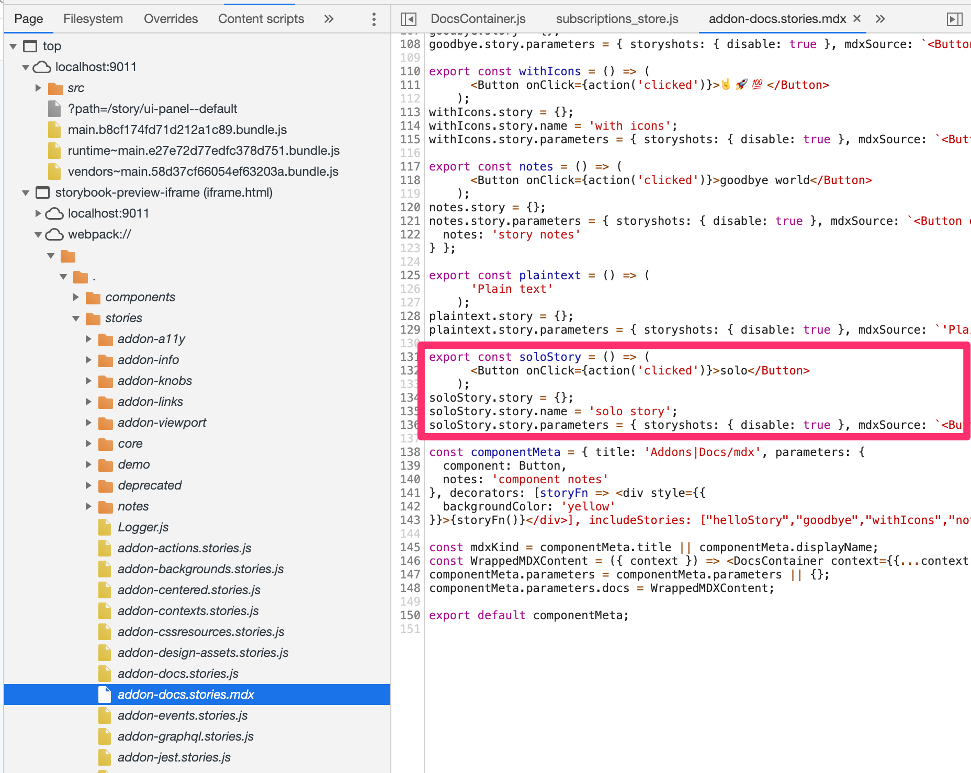This screenshot has width=971, height=773.
Task: Click the storybook-preview-iframe frame icon
Action: 42,192
